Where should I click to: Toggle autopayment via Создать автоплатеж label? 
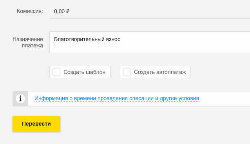point(160,72)
